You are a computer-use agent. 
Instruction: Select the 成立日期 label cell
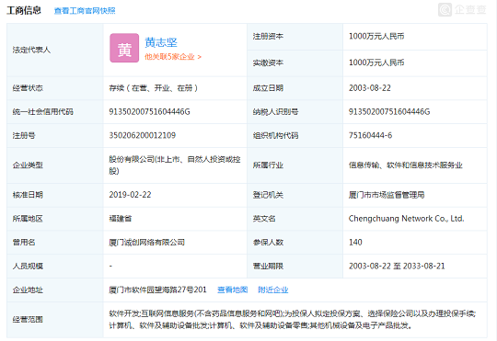[295, 88]
